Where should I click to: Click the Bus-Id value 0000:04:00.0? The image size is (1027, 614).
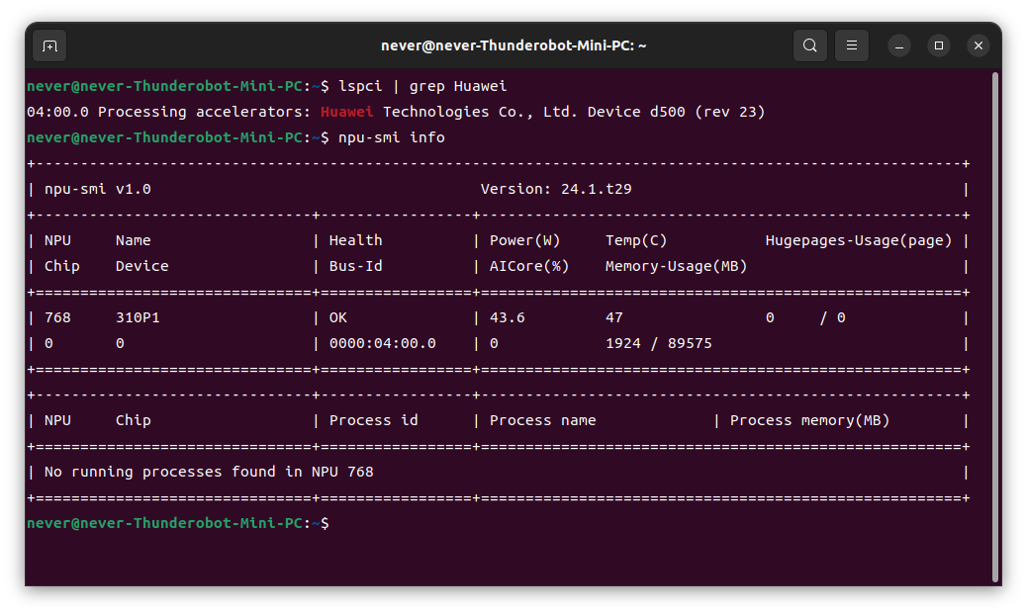point(383,344)
